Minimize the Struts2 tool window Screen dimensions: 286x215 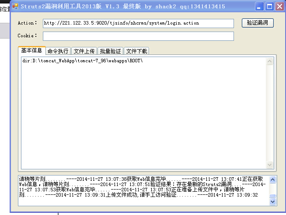click(259, 7)
